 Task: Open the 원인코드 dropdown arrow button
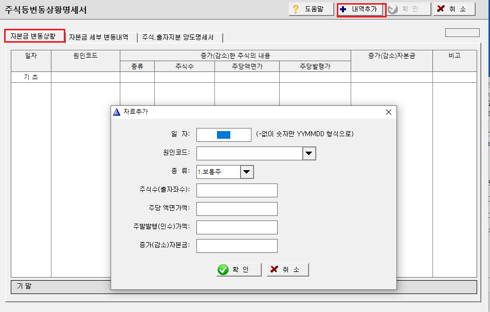[309, 153]
